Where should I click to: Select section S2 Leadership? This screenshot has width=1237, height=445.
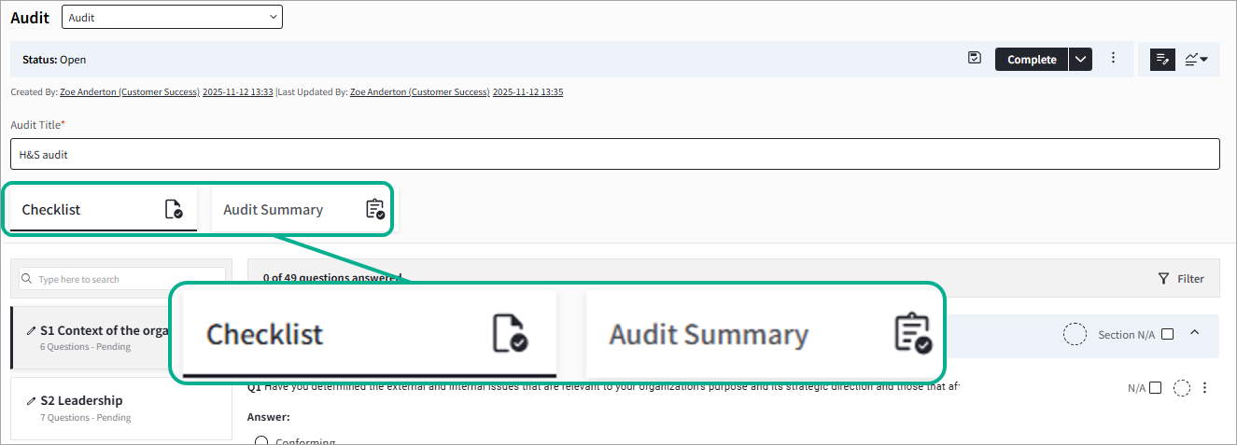pyautogui.click(x=121, y=408)
